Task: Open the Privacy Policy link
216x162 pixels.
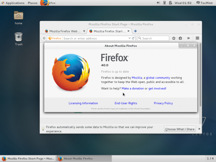Action: pos(163,103)
